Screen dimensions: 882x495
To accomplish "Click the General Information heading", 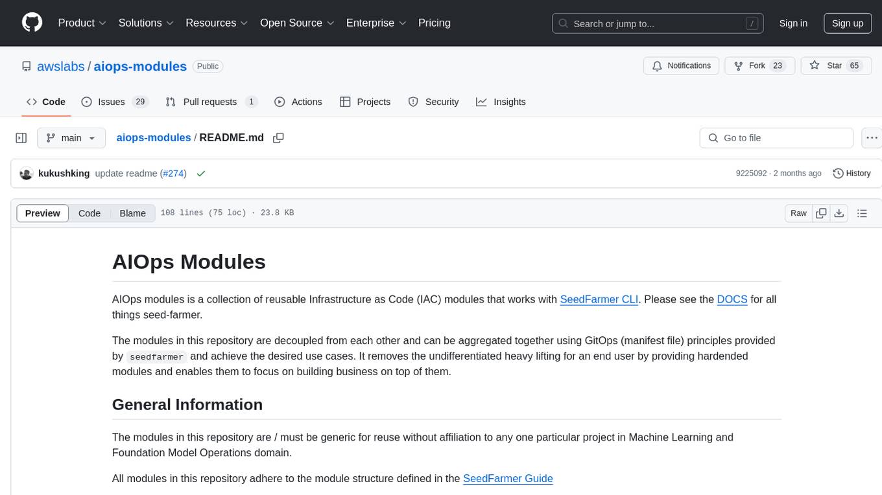I will point(187,405).
